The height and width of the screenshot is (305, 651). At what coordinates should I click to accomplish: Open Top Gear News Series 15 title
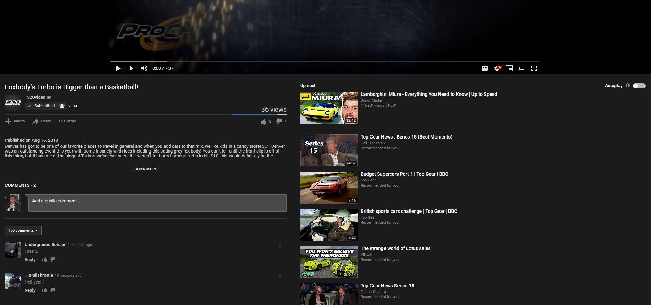(x=406, y=137)
